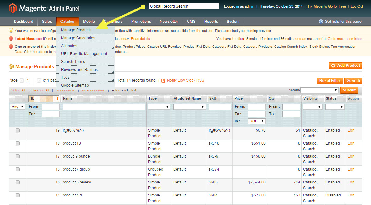
Task: Open the Any selection filter dropdown
Action: tap(18, 107)
